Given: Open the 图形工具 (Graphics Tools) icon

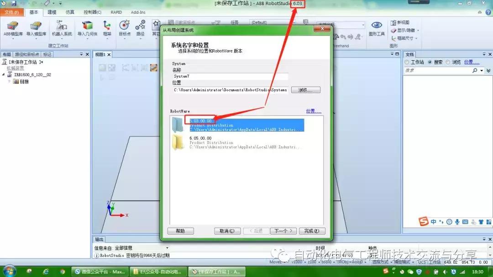Looking at the screenshot, I should pos(376,27).
